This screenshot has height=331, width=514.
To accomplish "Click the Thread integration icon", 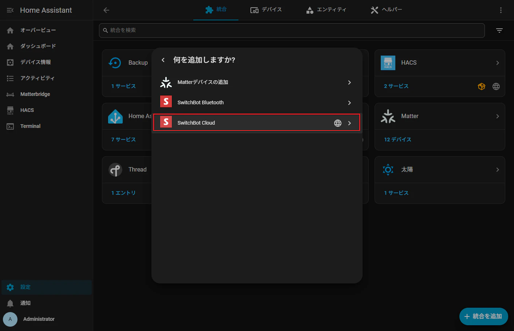I will (115, 170).
